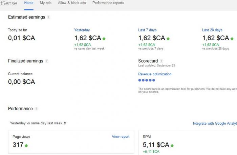
Task: Open the Last 7 days link
Action: coord(147,30)
